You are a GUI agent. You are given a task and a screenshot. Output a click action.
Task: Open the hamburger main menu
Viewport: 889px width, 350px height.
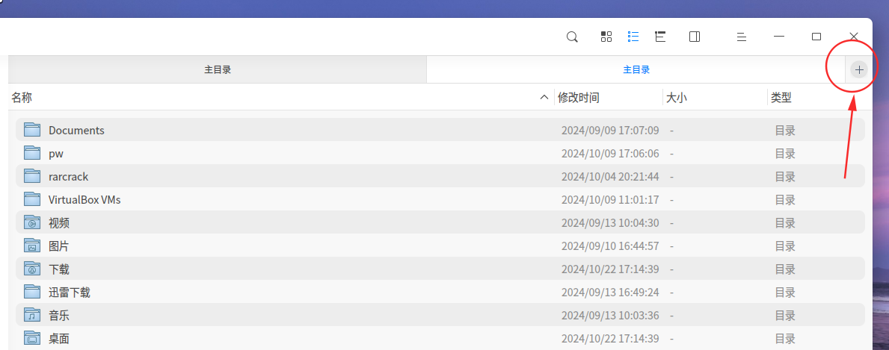(741, 37)
